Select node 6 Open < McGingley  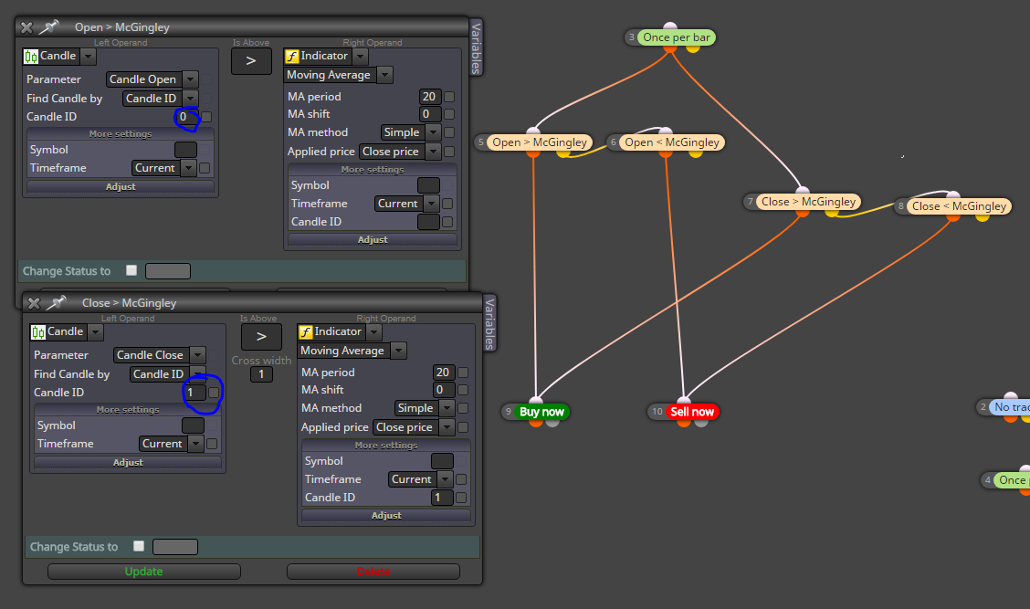(x=671, y=142)
